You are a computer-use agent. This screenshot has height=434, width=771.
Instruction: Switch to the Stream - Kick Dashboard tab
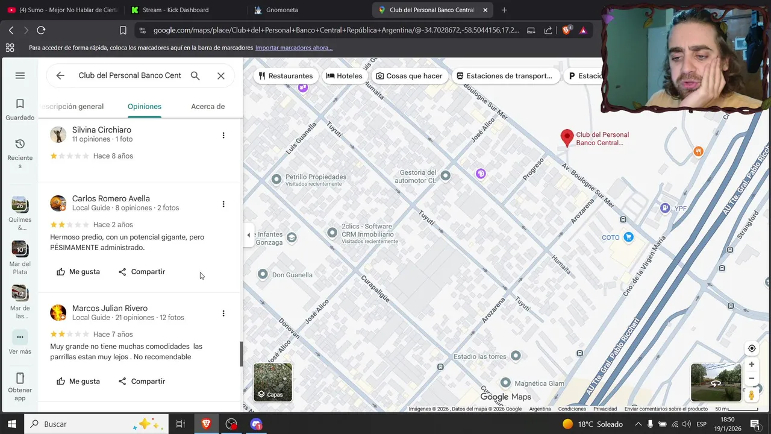tap(176, 10)
